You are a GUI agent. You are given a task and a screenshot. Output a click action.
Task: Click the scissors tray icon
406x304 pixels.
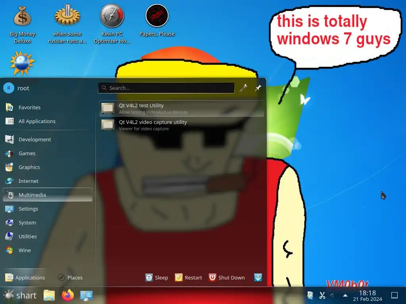pyautogui.click(x=322, y=295)
